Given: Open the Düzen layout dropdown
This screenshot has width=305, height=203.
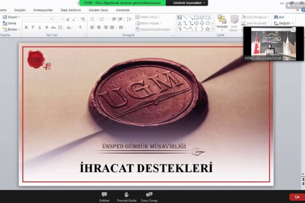Looking at the screenshot, I should point(11,17).
